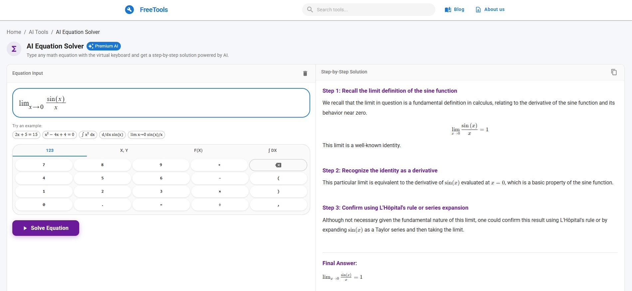
Task: Navigate to Home breadcrumb
Action: (x=14, y=32)
